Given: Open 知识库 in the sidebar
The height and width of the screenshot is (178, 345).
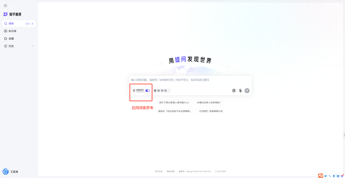Looking at the screenshot, I should pos(19,31).
